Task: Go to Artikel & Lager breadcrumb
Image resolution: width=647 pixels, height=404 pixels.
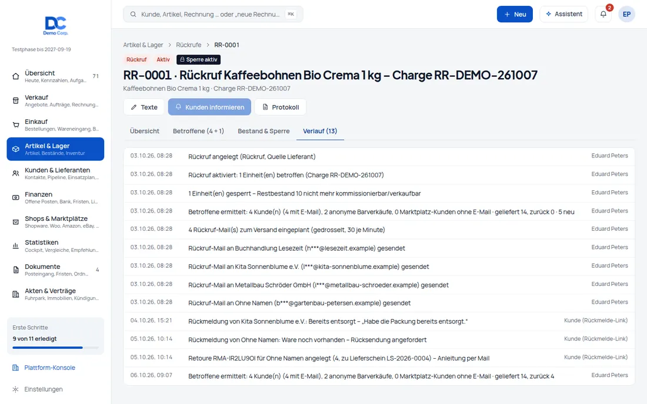Action: (143, 45)
